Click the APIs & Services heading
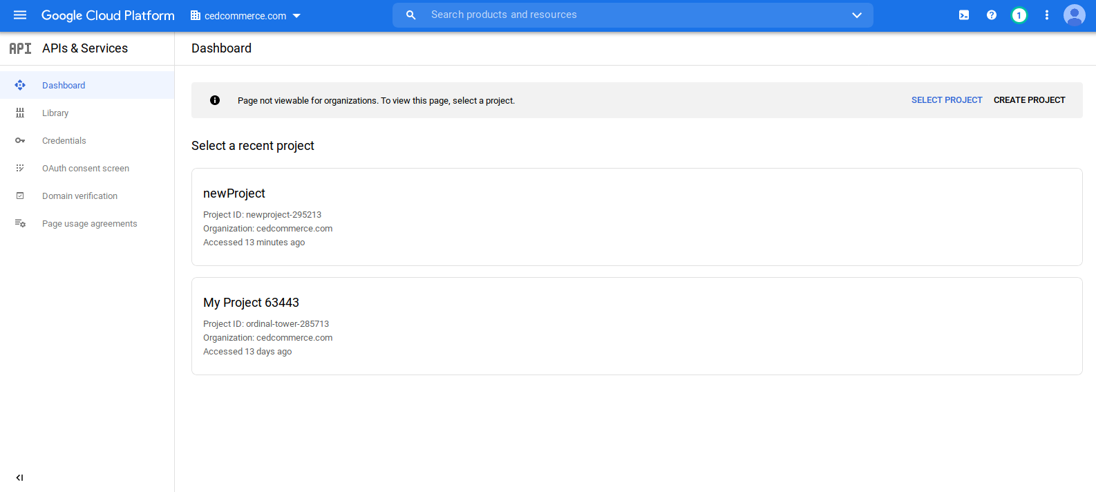The width and height of the screenshot is (1096, 492). pyautogui.click(x=85, y=48)
